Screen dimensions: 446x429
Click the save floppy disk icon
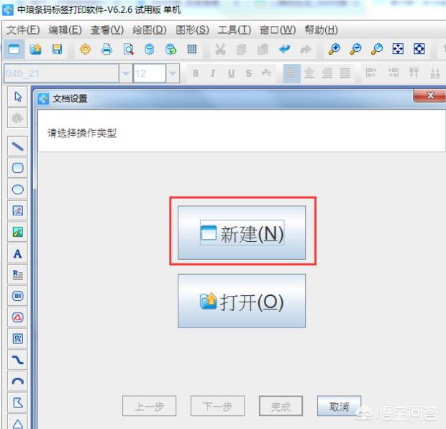57,50
